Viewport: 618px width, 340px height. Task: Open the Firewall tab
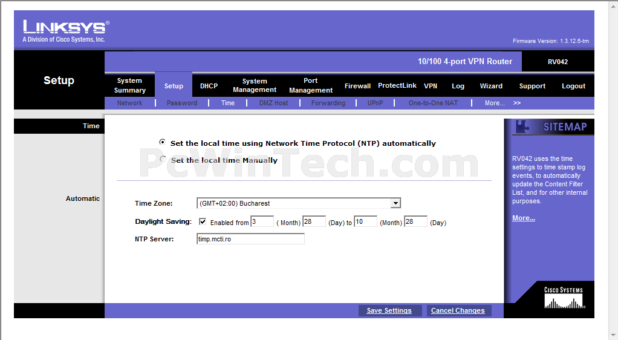click(357, 86)
